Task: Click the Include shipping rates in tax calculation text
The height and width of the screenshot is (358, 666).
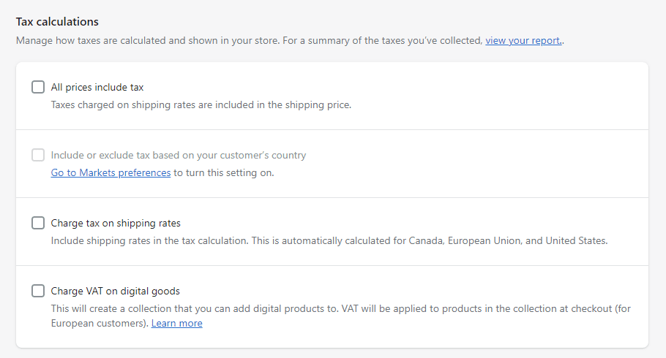Action: click(x=329, y=240)
